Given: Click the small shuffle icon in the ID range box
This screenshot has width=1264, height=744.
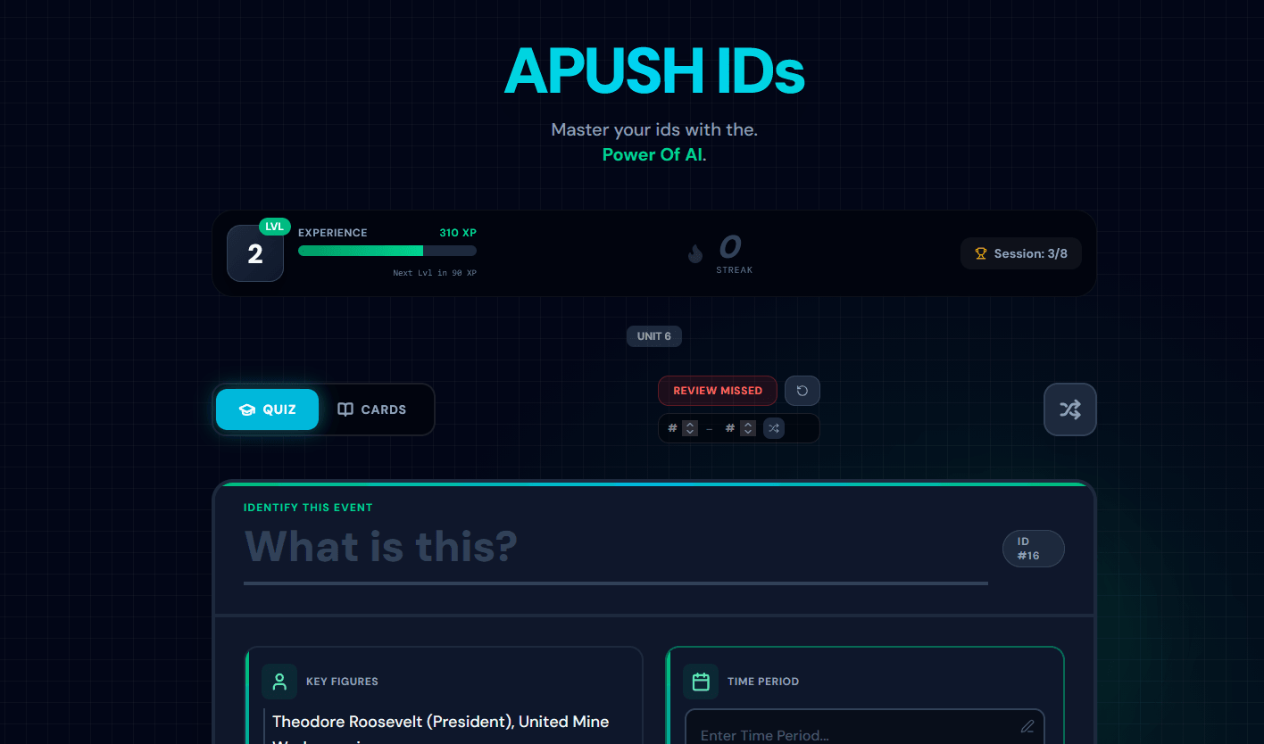Looking at the screenshot, I should (x=774, y=428).
